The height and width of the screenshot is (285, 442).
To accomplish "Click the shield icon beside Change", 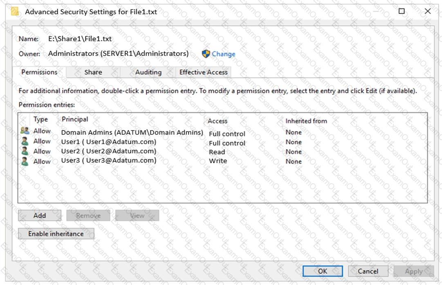I will tap(206, 54).
